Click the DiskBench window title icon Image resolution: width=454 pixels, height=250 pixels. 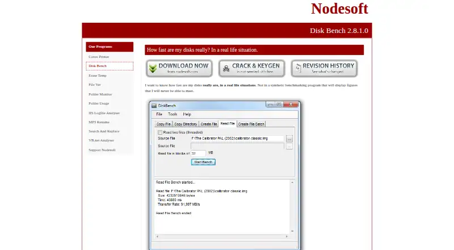[154, 106]
